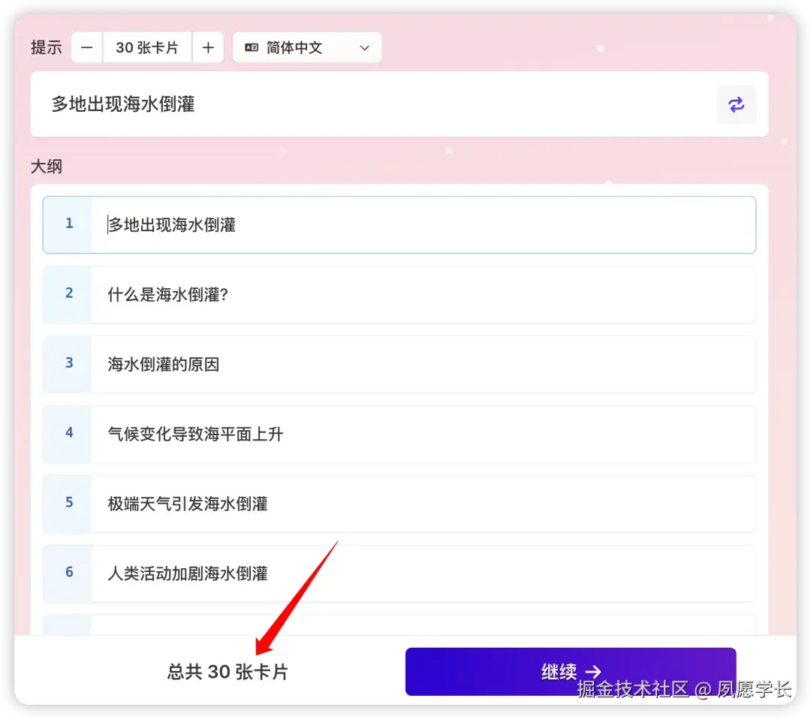
Task: Click the chevron on the language selector
Action: (x=365, y=47)
